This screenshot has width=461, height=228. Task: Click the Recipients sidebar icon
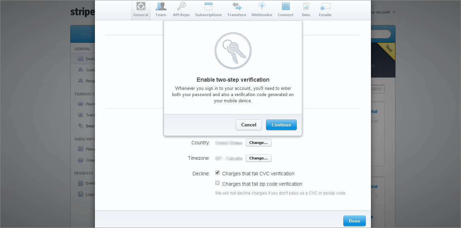[x=80, y=81]
